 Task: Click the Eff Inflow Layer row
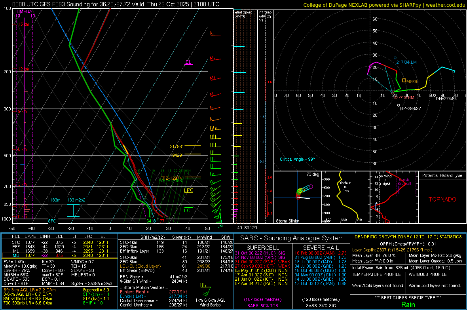(x=177, y=251)
